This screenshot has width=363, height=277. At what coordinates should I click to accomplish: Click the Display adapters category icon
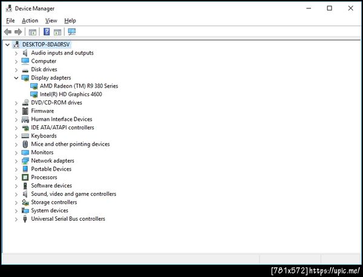click(25, 78)
